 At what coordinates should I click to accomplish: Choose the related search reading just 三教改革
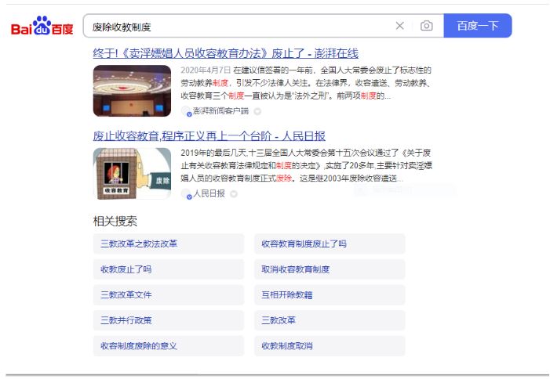[x=330, y=320]
